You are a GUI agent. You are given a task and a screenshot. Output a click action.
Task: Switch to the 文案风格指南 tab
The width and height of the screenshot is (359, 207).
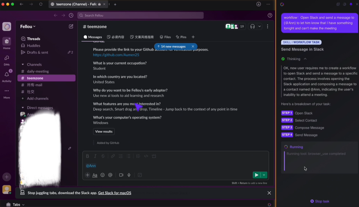point(142,37)
